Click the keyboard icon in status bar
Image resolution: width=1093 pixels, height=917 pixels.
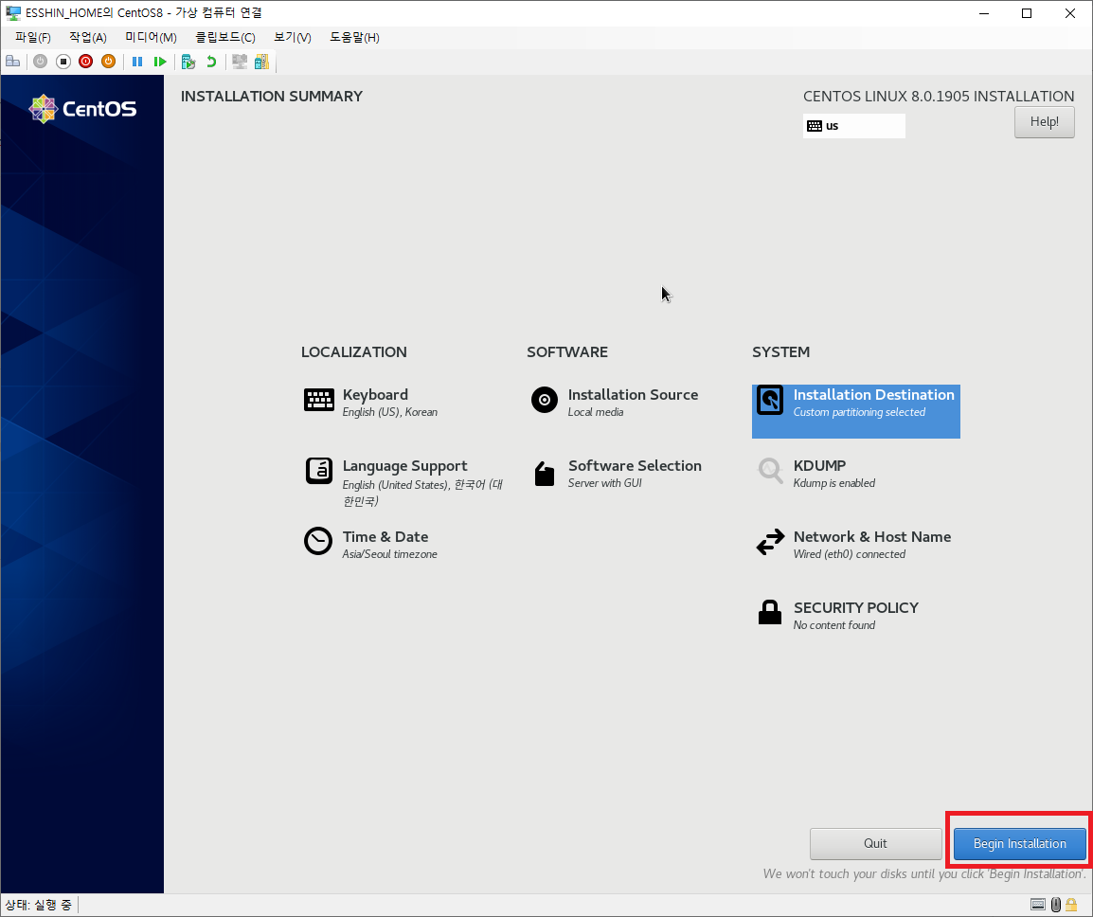(x=1038, y=905)
